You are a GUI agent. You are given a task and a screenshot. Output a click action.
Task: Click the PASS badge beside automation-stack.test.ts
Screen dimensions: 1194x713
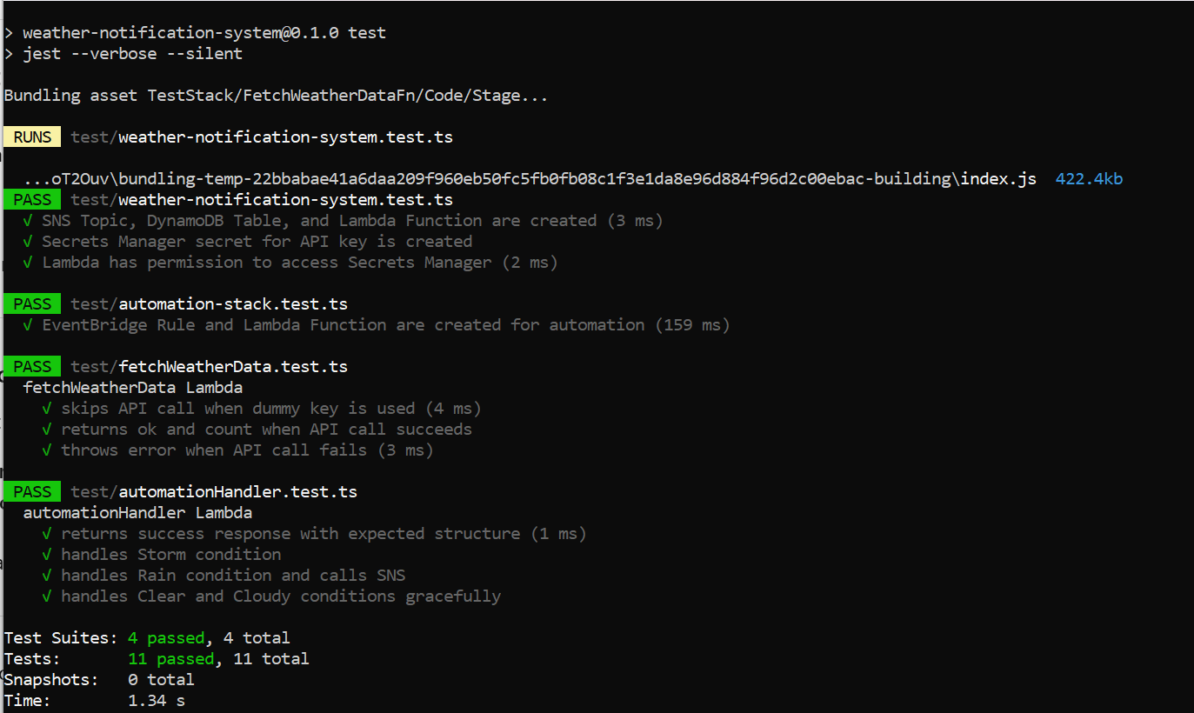(32, 304)
